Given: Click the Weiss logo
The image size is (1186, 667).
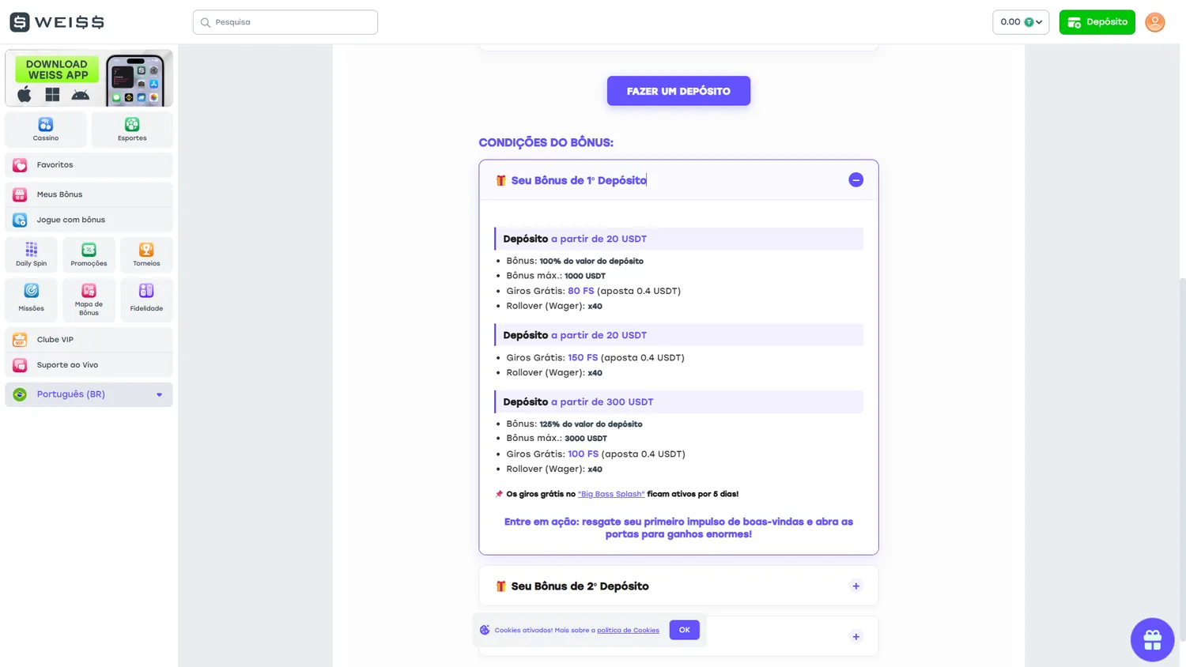Looking at the screenshot, I should (x=57, y=22).
